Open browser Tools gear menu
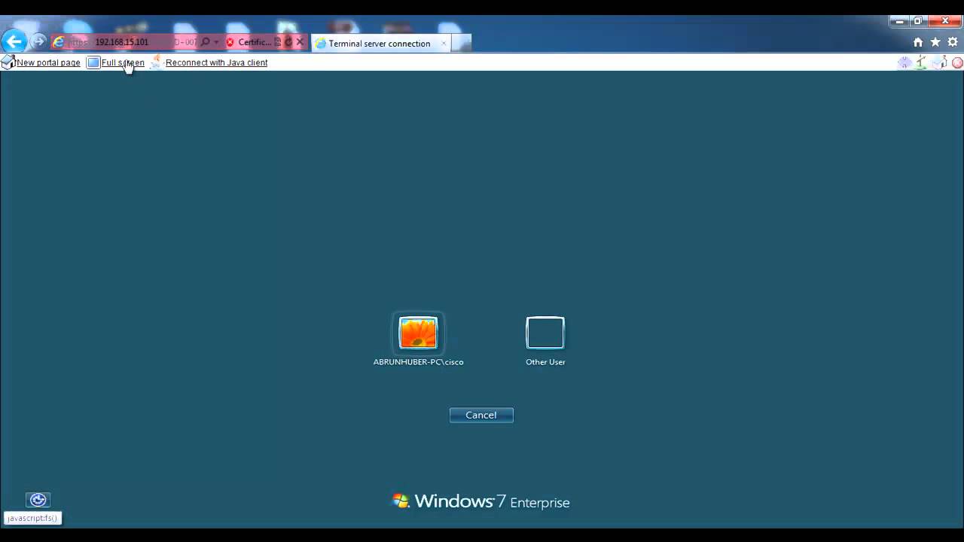964x542 pixels. tap(953, 42)
